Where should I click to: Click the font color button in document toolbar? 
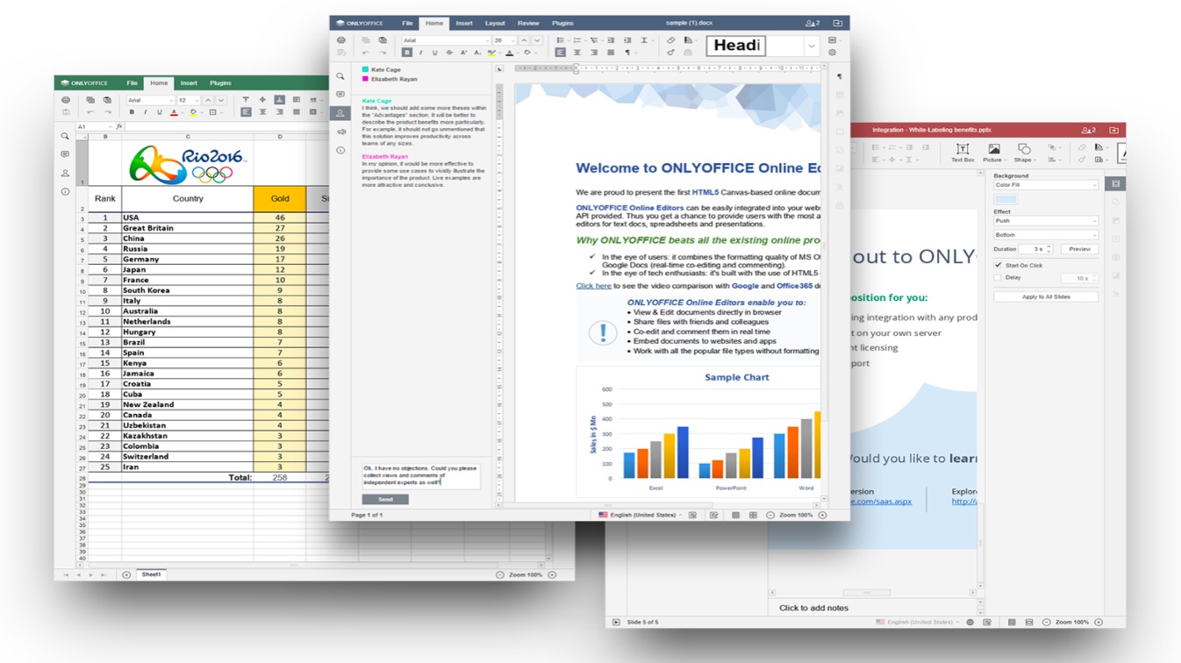tap(510, 53)
